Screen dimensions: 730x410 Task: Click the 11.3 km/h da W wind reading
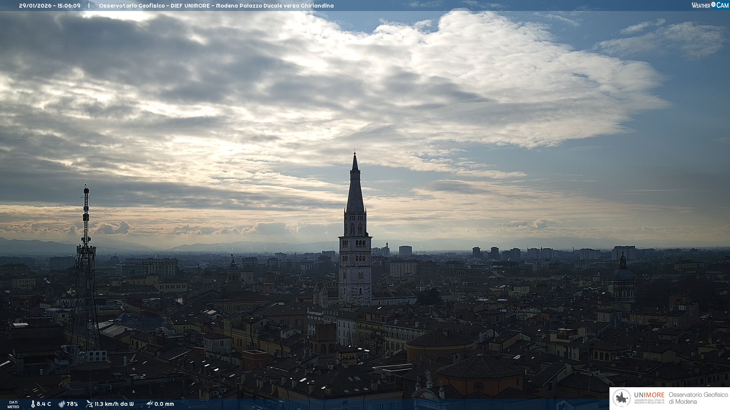pyautogui.click(x=114, y=404)
